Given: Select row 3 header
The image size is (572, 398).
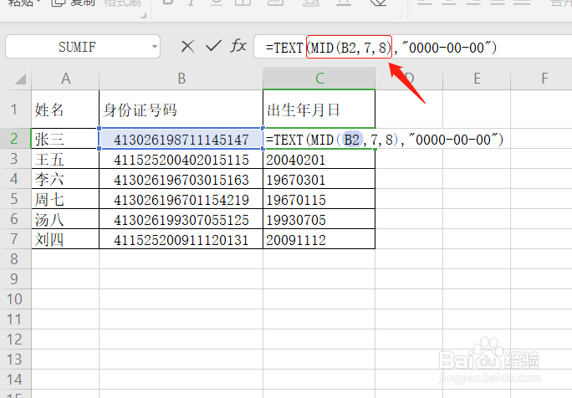Looking at the screenshot, I should tap(14, 159).
